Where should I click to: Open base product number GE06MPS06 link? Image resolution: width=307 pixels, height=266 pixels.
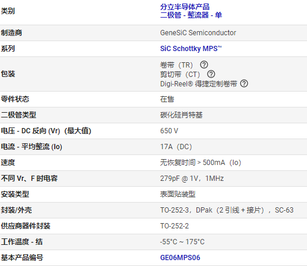tap(180, 258)
